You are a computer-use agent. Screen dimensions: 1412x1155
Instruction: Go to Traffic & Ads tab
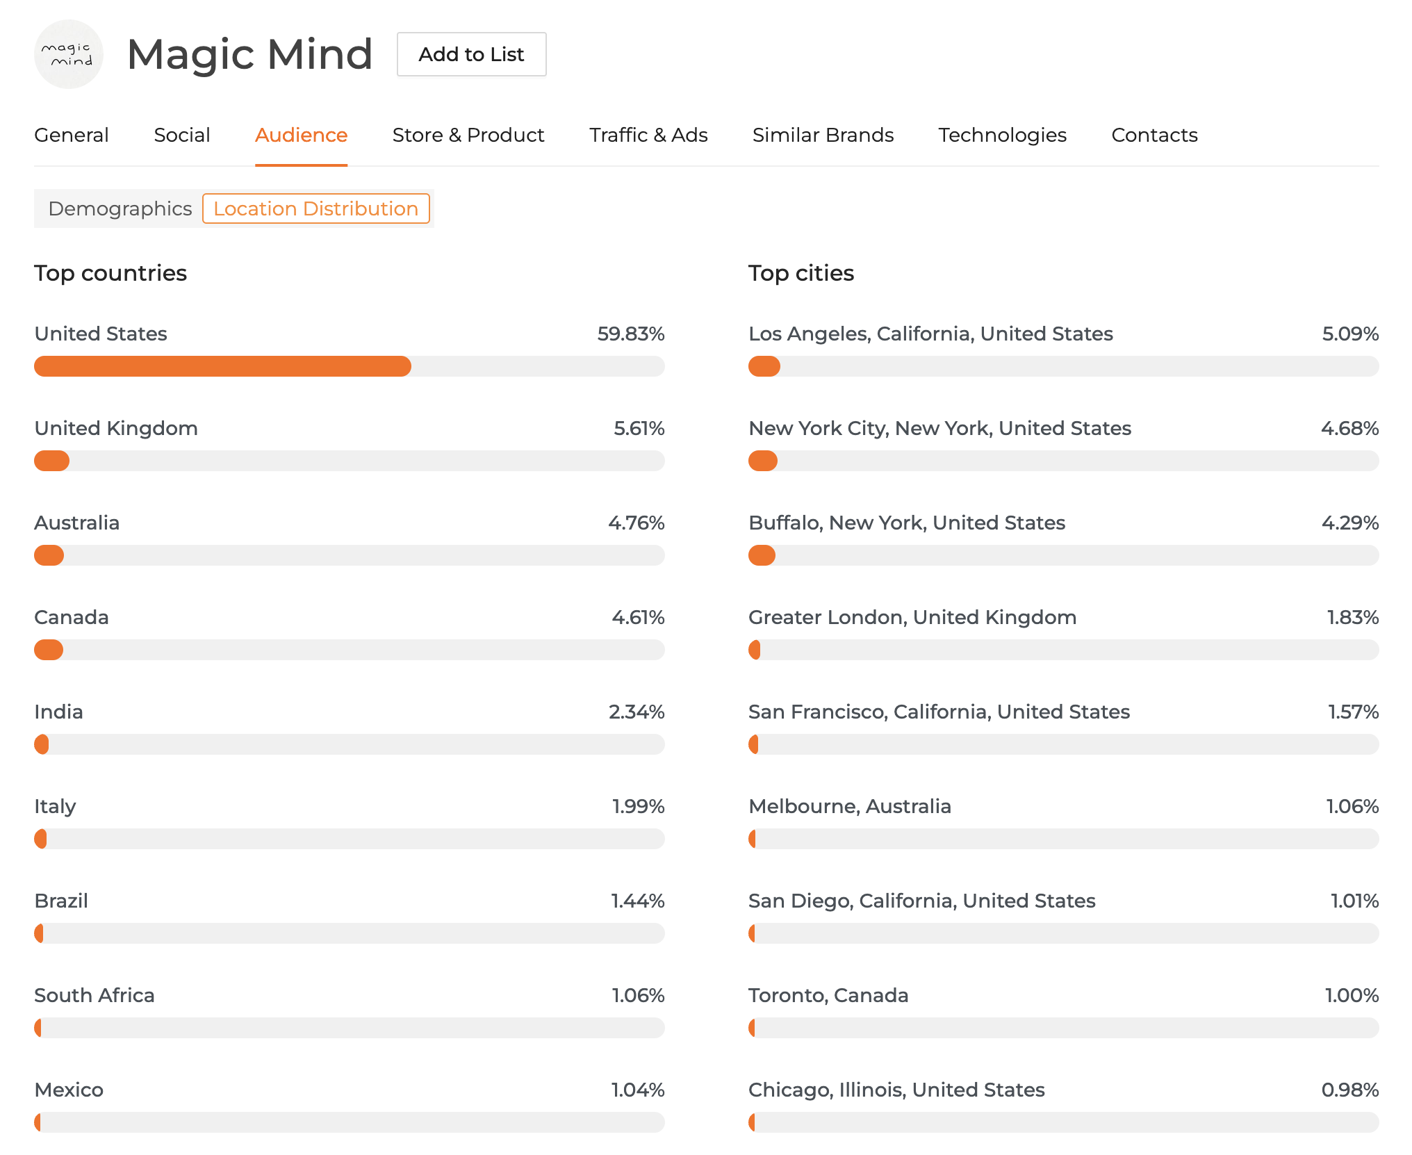(648, 135)
